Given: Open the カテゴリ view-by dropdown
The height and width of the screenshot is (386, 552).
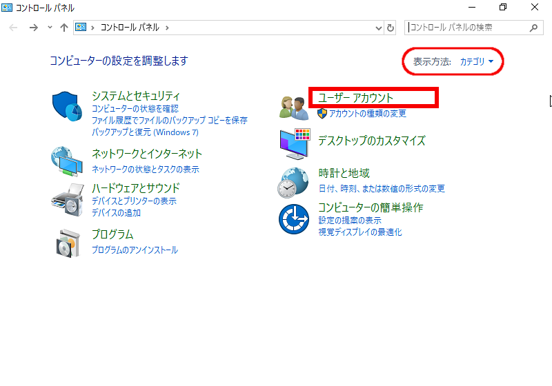Looking at the screenshot, I should (477, 61).
